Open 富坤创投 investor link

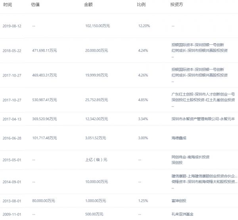click(x=179, y=201)
